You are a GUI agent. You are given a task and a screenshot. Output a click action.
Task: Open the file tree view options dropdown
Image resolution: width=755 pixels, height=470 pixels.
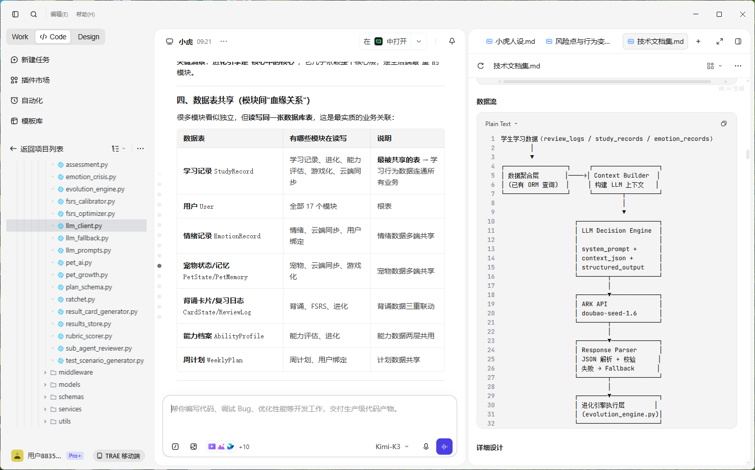pyautogui.click(x=119, y=149)
